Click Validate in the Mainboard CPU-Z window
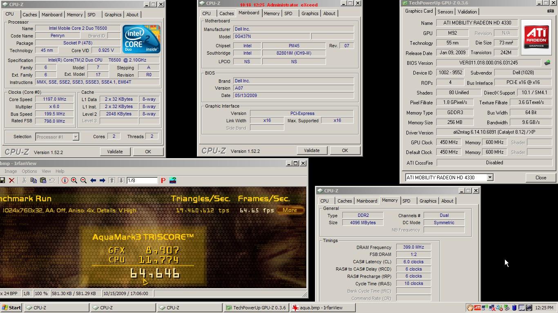 click(x=312, y=150)
